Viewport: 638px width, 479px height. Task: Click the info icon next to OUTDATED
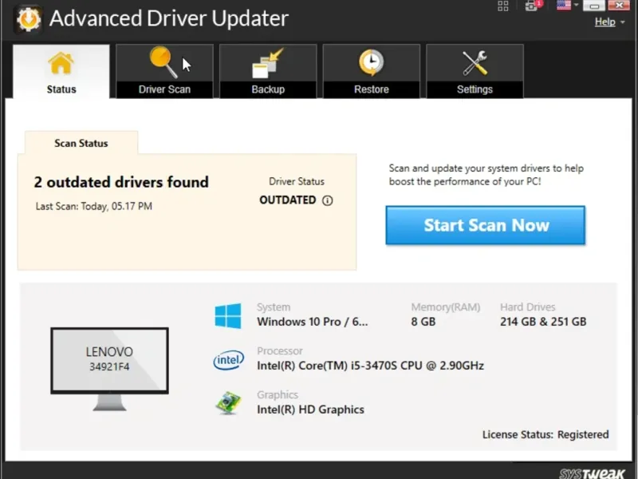[328, 200]
